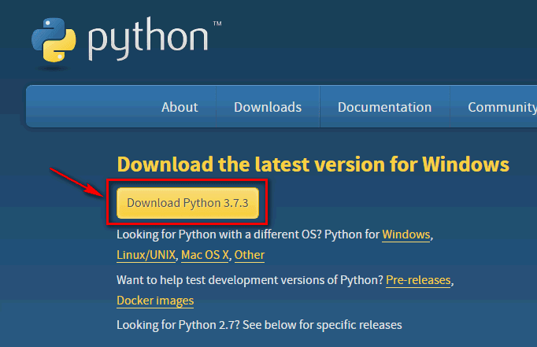
Task: Click the python wordmark text
Action: tap(148, 39)
